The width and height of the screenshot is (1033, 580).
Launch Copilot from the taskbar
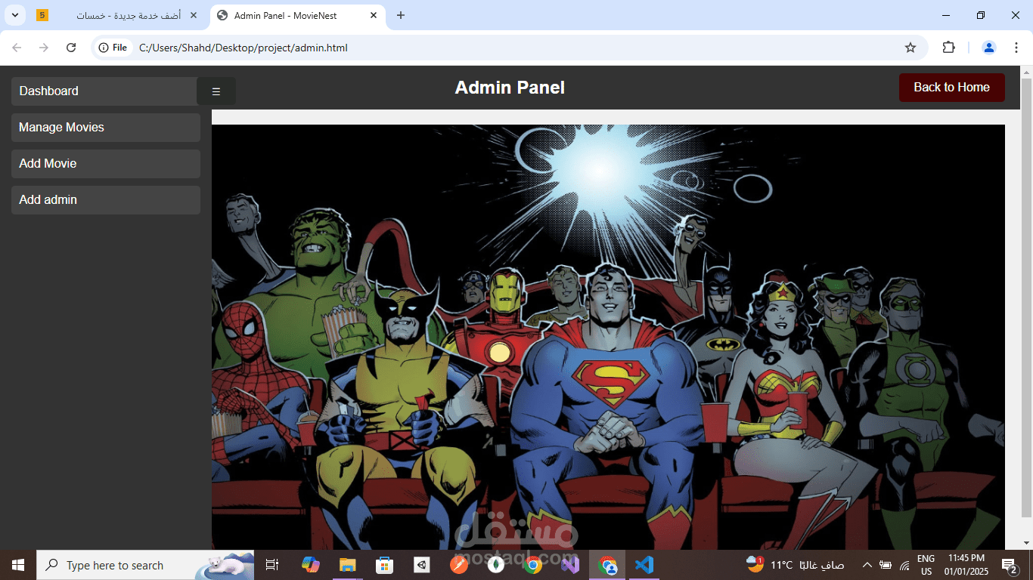point(310,565)
